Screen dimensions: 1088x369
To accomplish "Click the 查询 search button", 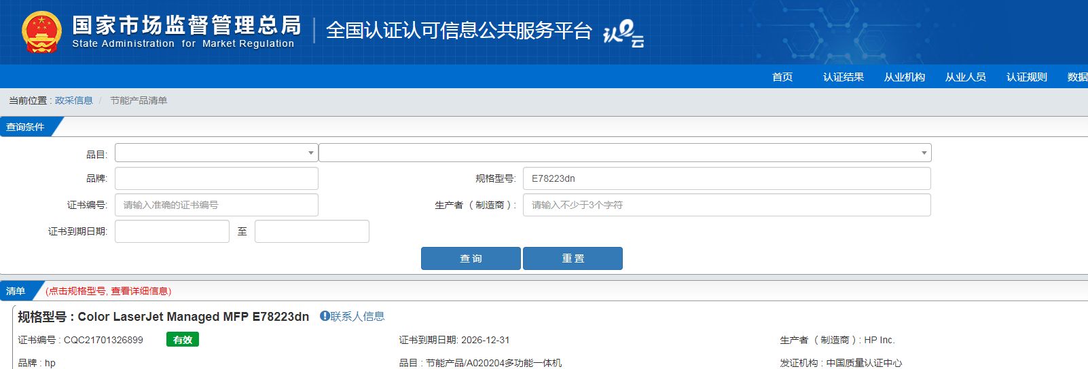I will pos(471,258).
